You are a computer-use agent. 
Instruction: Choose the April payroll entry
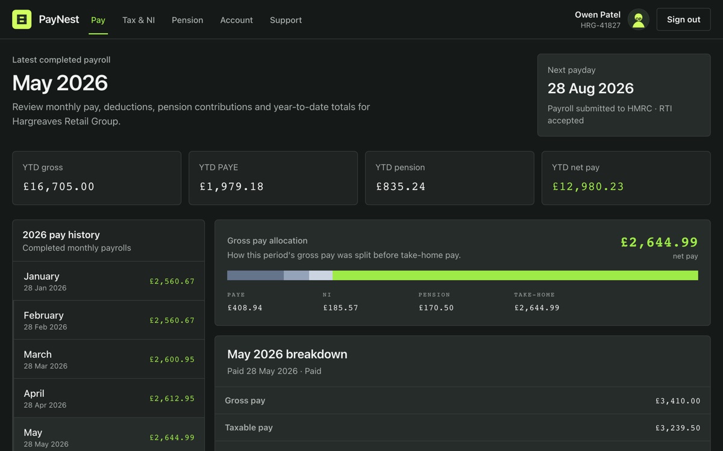[108, 398]
